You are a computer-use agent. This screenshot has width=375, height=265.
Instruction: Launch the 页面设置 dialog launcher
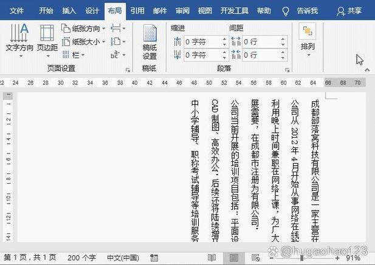click(x=128, y=70)
